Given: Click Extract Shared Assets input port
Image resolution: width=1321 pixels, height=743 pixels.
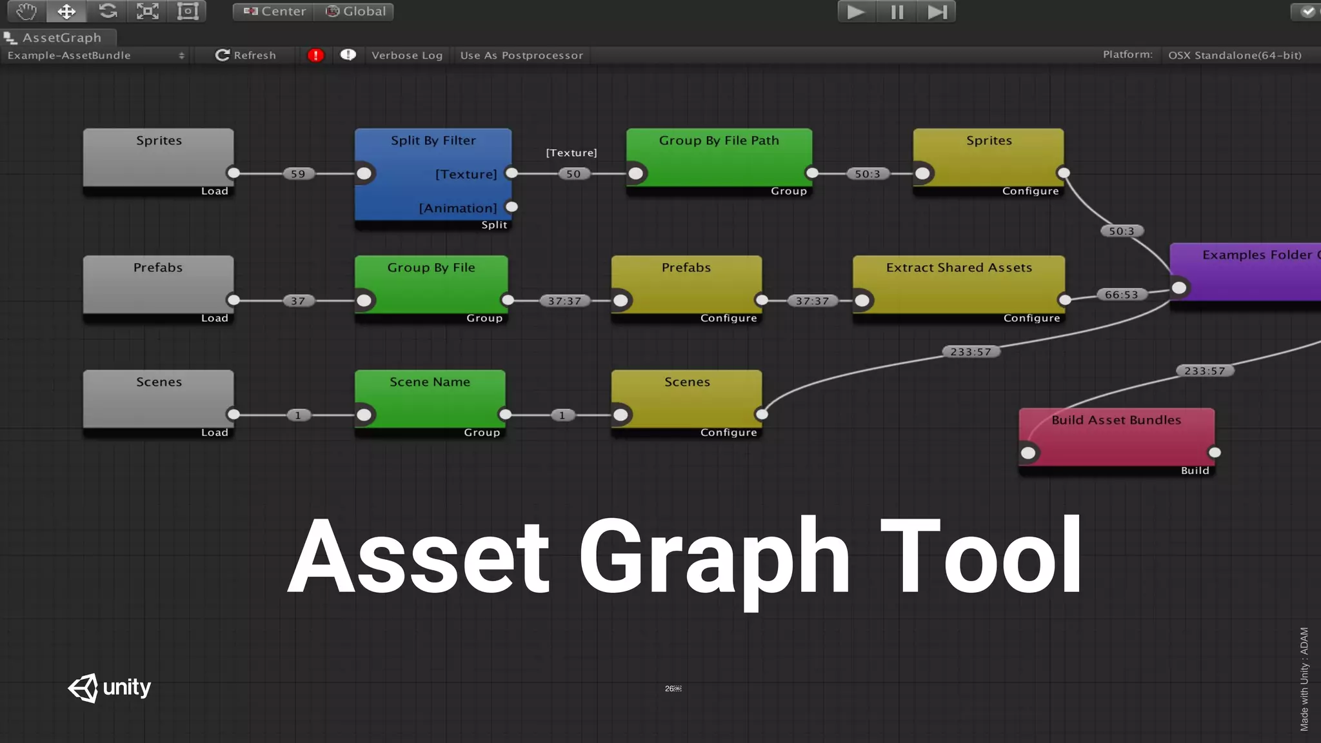Looking at the screenshot, I should point(862,301).
